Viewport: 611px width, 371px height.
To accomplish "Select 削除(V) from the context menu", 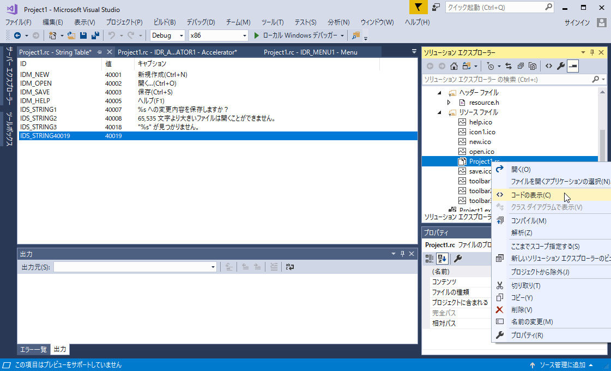I will coord(522,310).
